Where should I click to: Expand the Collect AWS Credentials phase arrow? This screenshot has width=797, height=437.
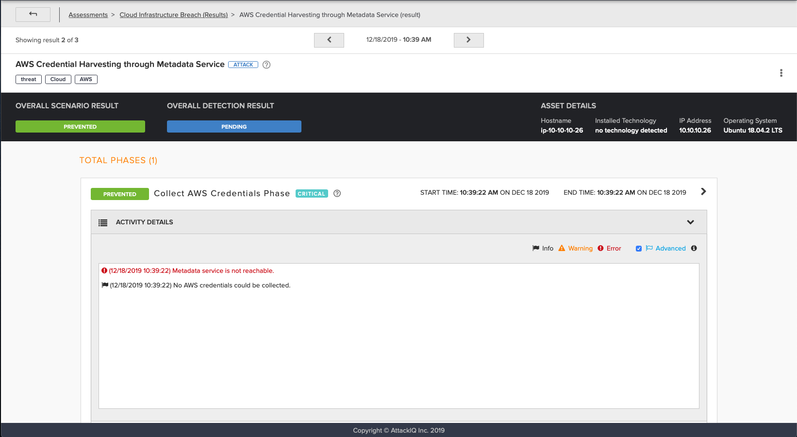pyautogui.click(x=703, y=192)
